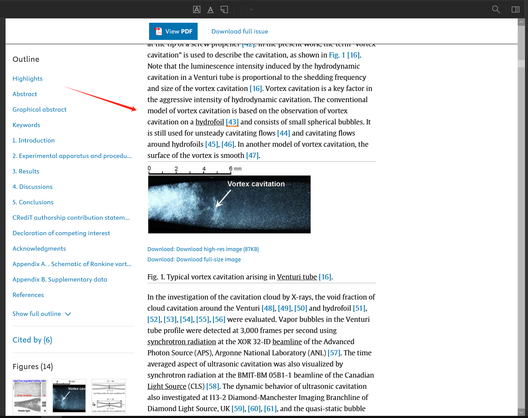Open the Vortex cavitation figure thumbnail
The image size is (528, 418).
pos(69,396)
